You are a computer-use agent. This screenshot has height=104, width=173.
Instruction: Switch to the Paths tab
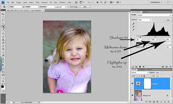click(150, 70)
